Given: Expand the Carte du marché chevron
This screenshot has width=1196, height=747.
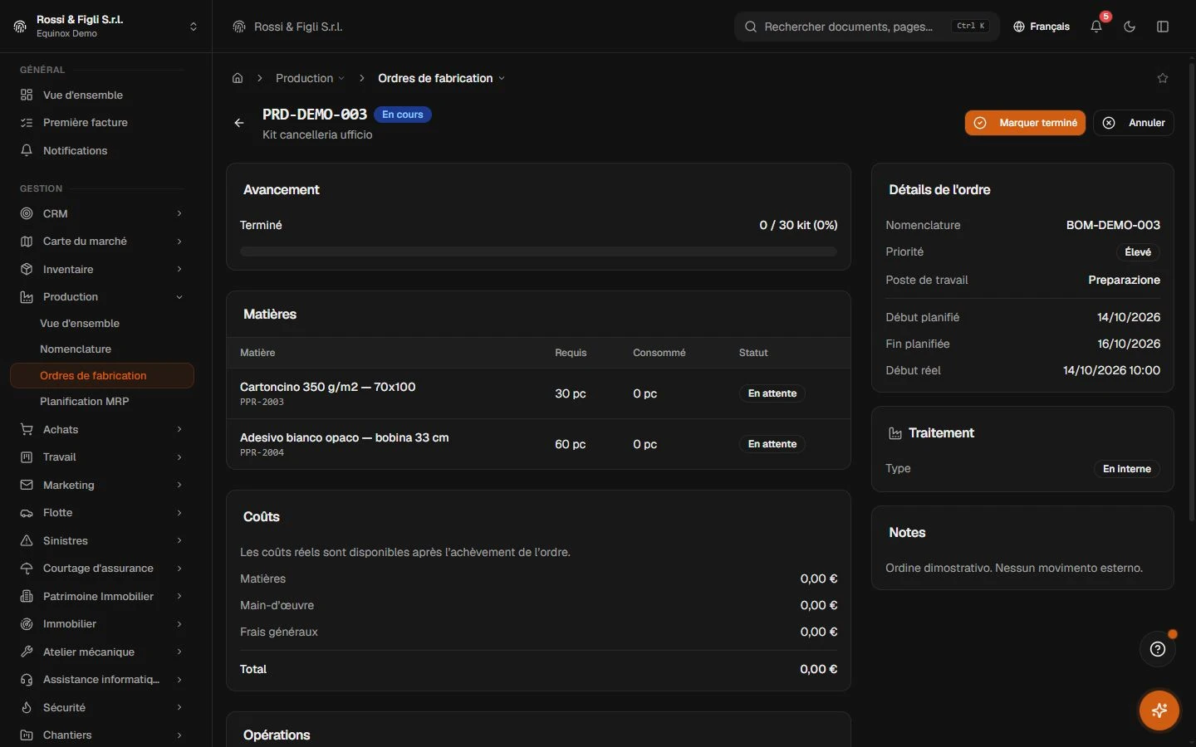Looking at the screenshot, I should 179,242.
